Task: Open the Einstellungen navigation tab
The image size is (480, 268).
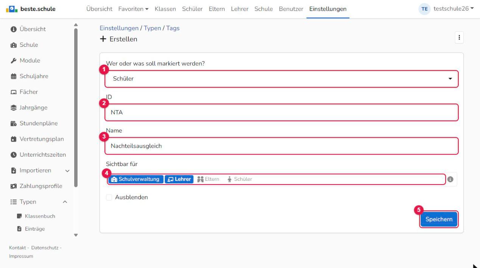Action: pyautogui.click(x=328, y=9)
